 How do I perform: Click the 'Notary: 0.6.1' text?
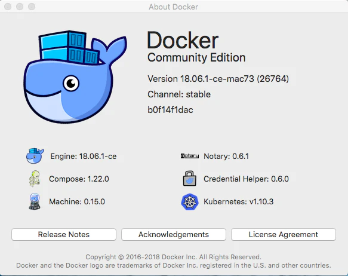coord(226,157)
